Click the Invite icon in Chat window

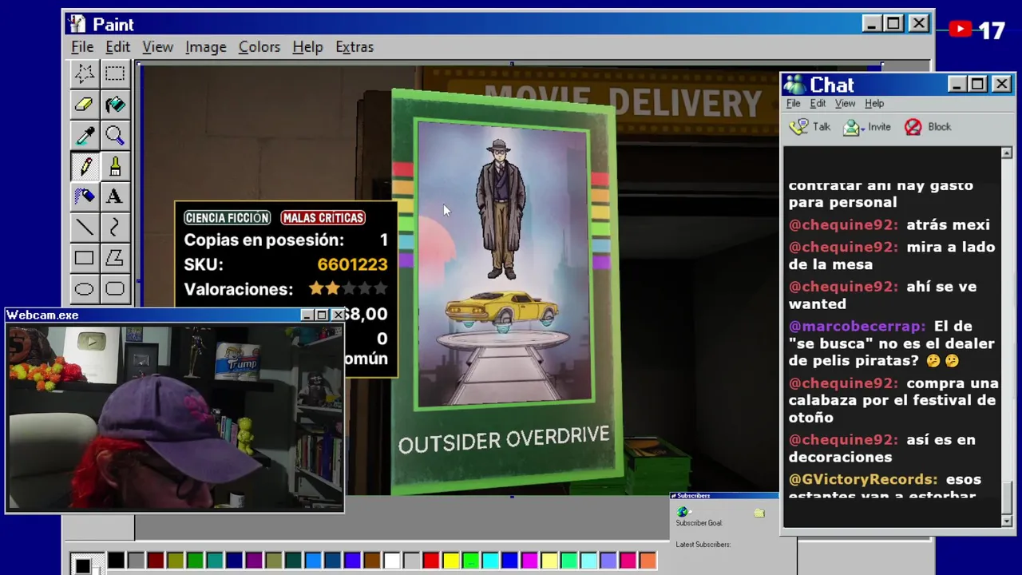click(x=852, y=127)
